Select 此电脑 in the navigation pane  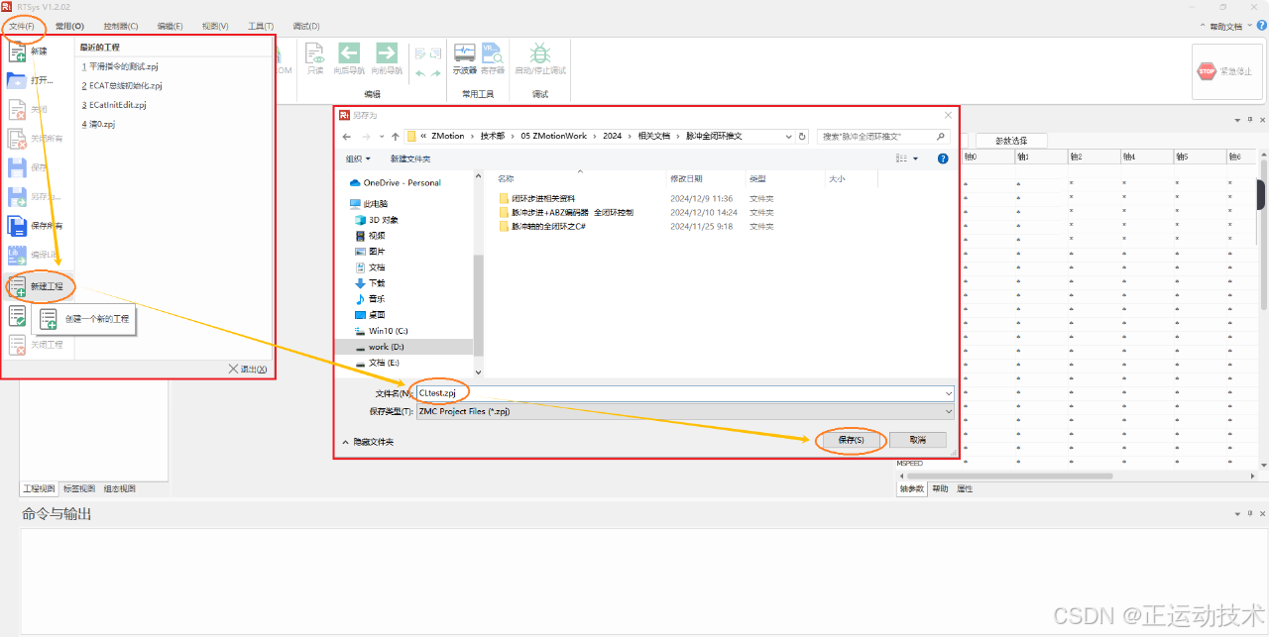pyautogui.click(x=367, y=203)
